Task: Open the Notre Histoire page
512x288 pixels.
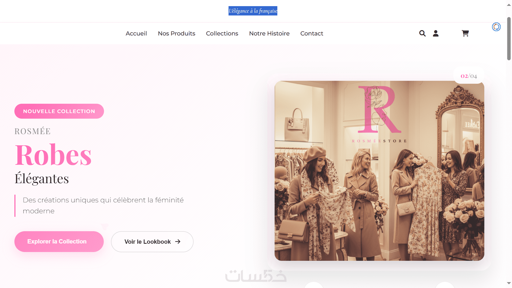Action: coord(269,34)
